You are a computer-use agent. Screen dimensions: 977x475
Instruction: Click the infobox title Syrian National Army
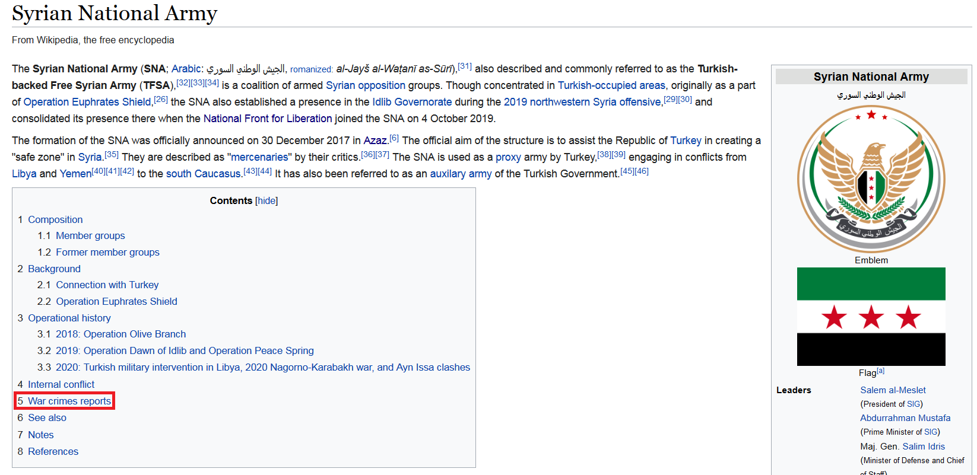tap(871, 76)
